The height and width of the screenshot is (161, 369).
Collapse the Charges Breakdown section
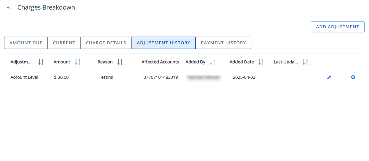pyautogui.click(x=8, y=8)
